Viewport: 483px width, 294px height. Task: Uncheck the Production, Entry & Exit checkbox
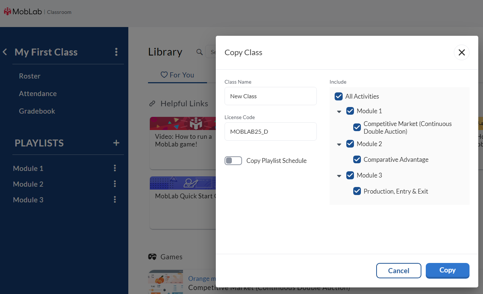tap(357, 191)
